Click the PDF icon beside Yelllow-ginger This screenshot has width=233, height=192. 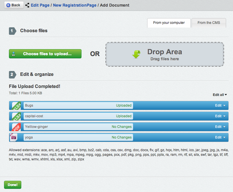(x=16, y=127)
